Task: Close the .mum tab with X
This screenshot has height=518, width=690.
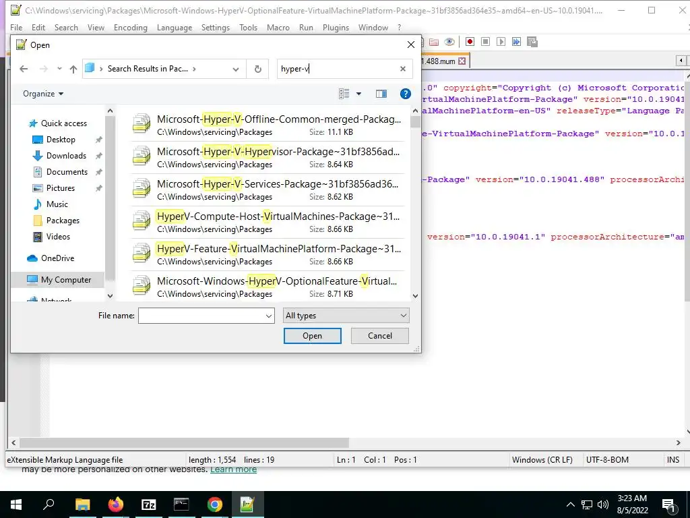Action: click(462, 61)
